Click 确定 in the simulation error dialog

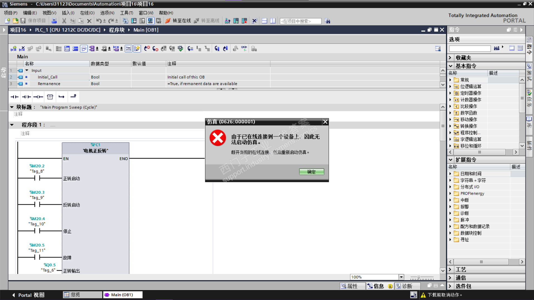pos(311,172)
